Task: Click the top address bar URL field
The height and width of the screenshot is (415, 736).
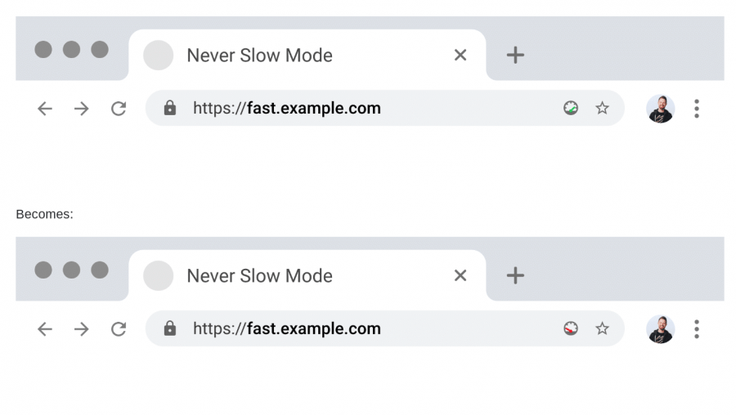Action: pos(360,108)
